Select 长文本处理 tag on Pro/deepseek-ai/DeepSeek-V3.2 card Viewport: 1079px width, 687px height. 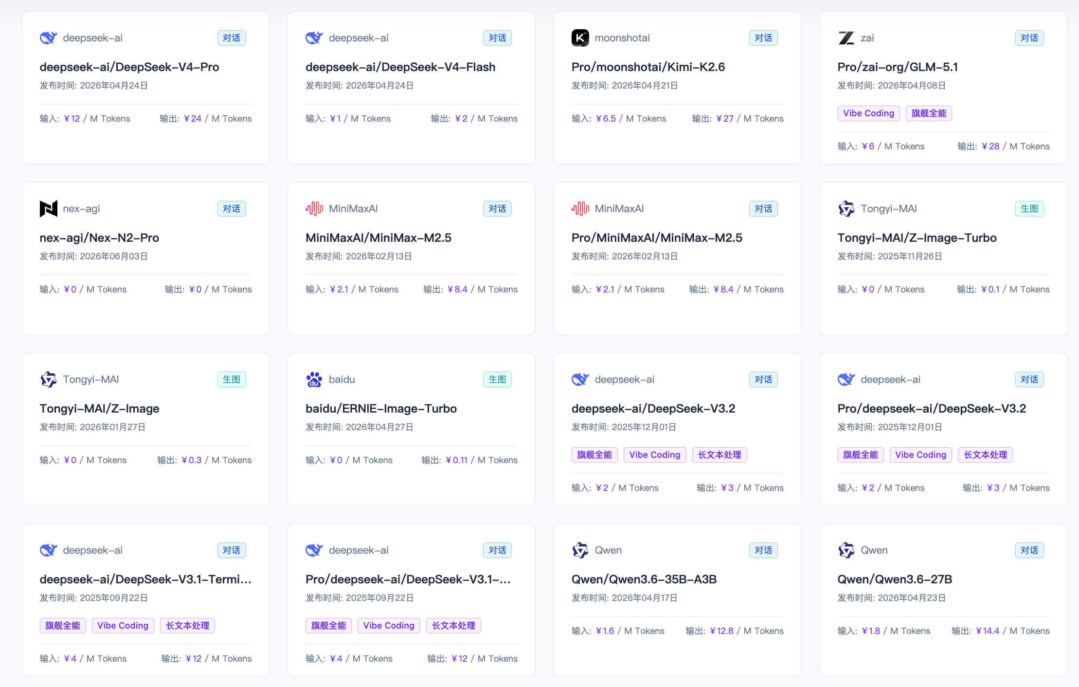click(x=986, y=455)
